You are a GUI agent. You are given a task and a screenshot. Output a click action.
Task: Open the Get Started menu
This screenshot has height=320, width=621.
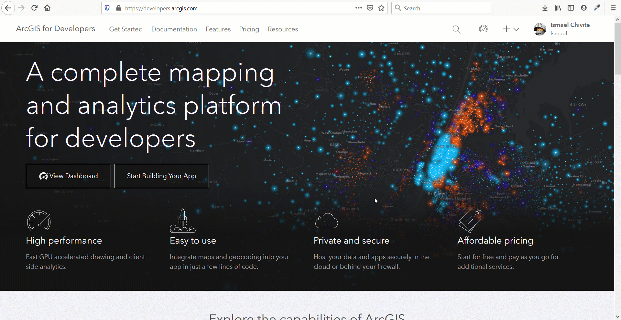tap(126, 29)
